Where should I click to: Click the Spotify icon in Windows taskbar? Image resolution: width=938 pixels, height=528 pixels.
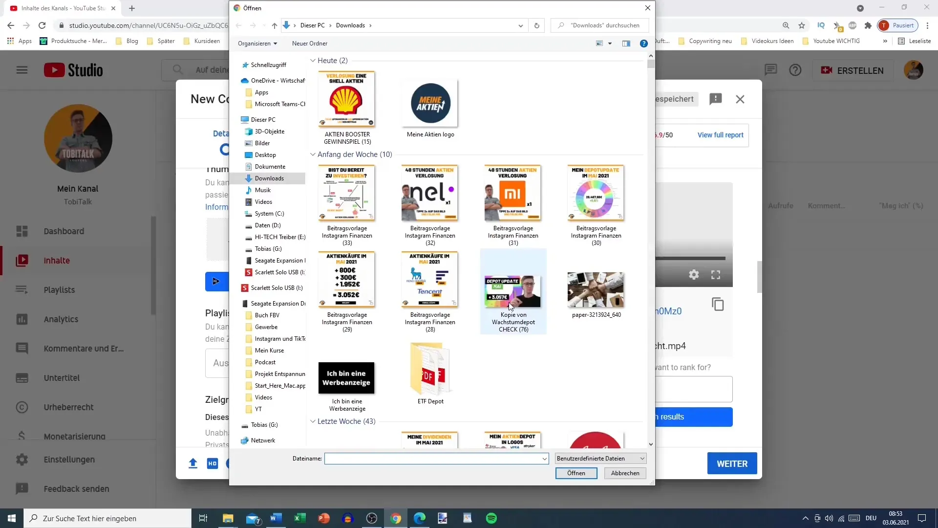click(x=491, y=518)
